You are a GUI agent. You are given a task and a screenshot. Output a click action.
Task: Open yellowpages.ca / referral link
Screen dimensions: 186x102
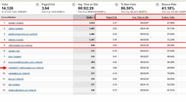point(20,45)
